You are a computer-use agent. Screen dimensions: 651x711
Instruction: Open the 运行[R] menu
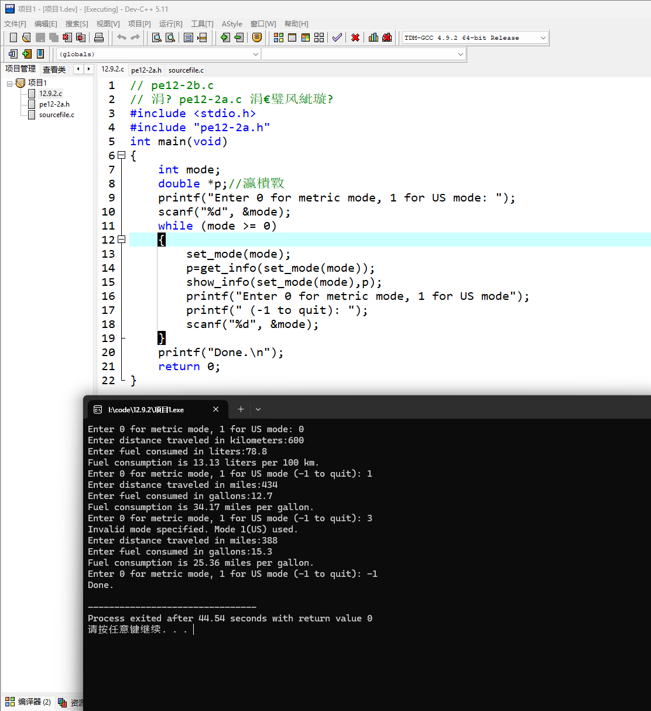(171, 23)
